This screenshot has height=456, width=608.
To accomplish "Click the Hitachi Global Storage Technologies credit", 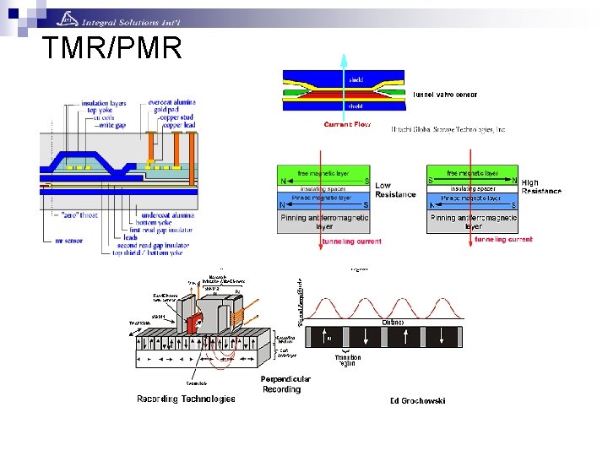I will point(448,129).
